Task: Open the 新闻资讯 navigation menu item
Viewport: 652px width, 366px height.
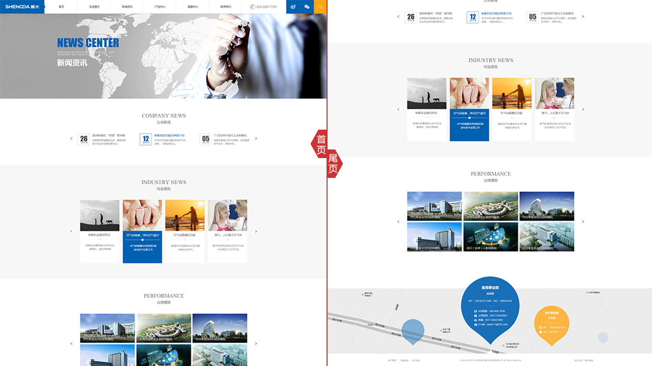Action: click(127, 7)
